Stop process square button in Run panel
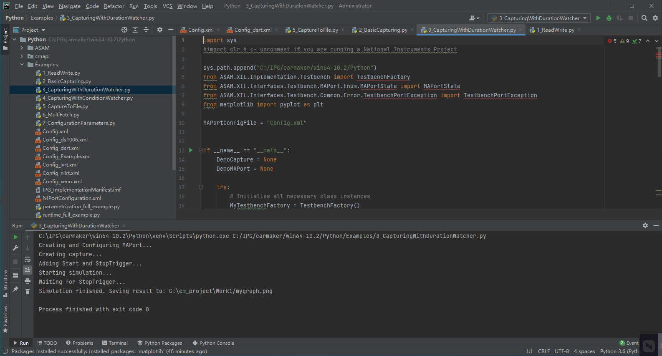Viewport: 662px width, 356px height. pyautogui.click(x=15, y=262)
